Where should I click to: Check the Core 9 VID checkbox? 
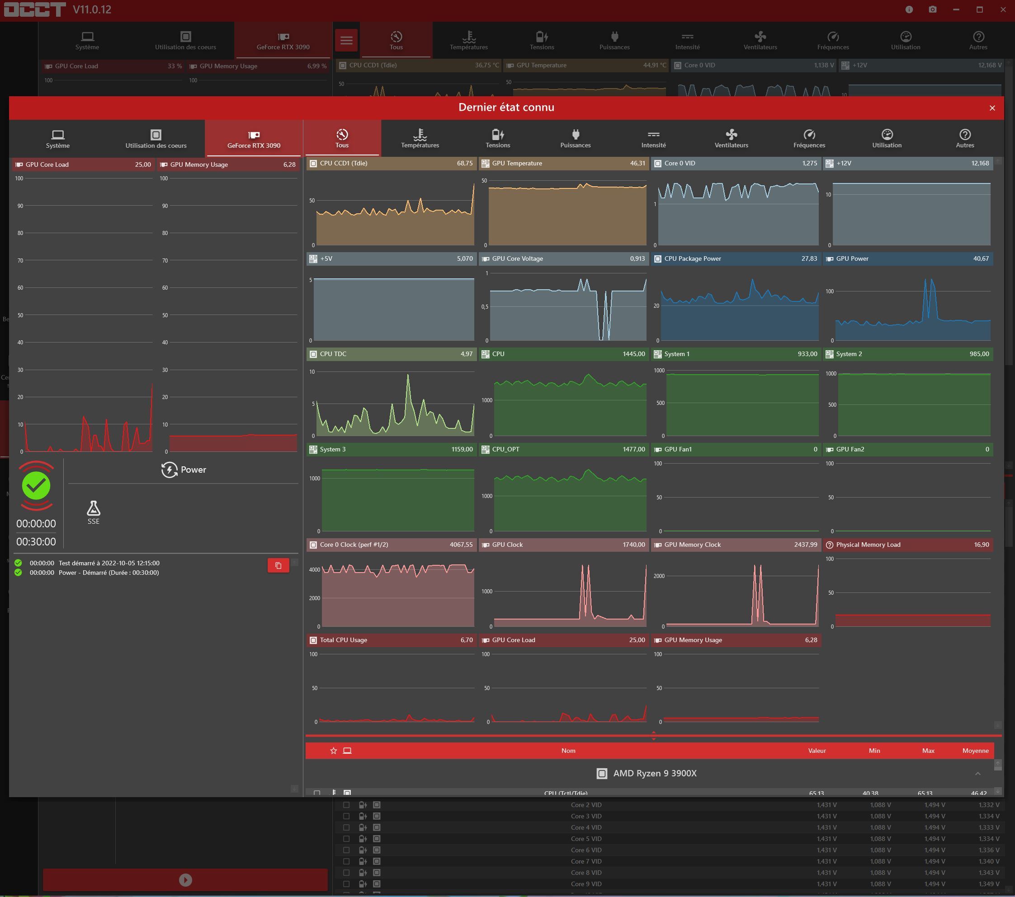click(346, 884)
